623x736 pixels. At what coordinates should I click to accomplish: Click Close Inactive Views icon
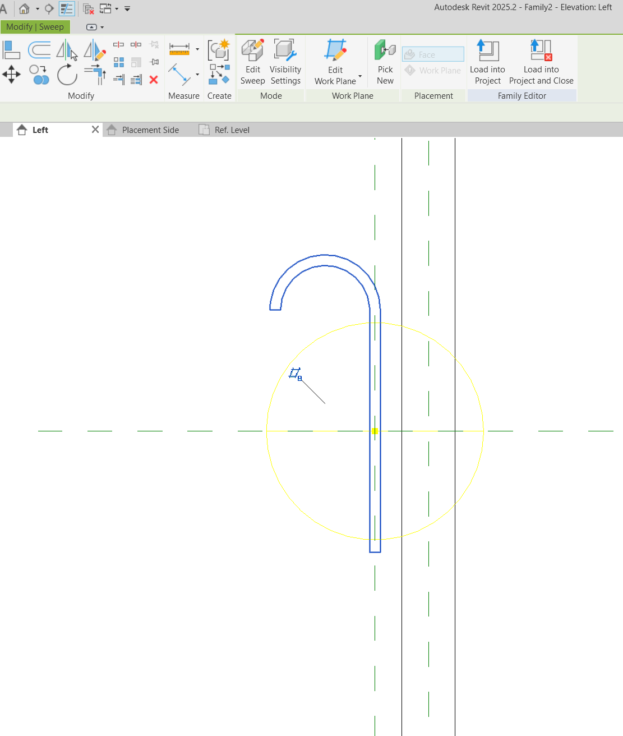(89, 8)
